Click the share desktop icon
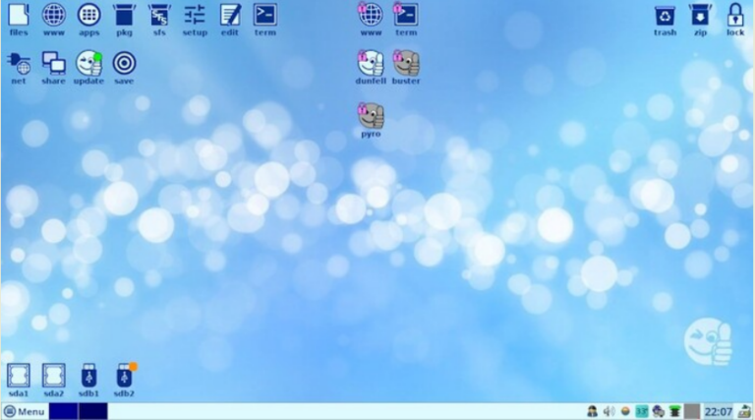The height and width of the screenshot is (420, 755). point(53,64)
